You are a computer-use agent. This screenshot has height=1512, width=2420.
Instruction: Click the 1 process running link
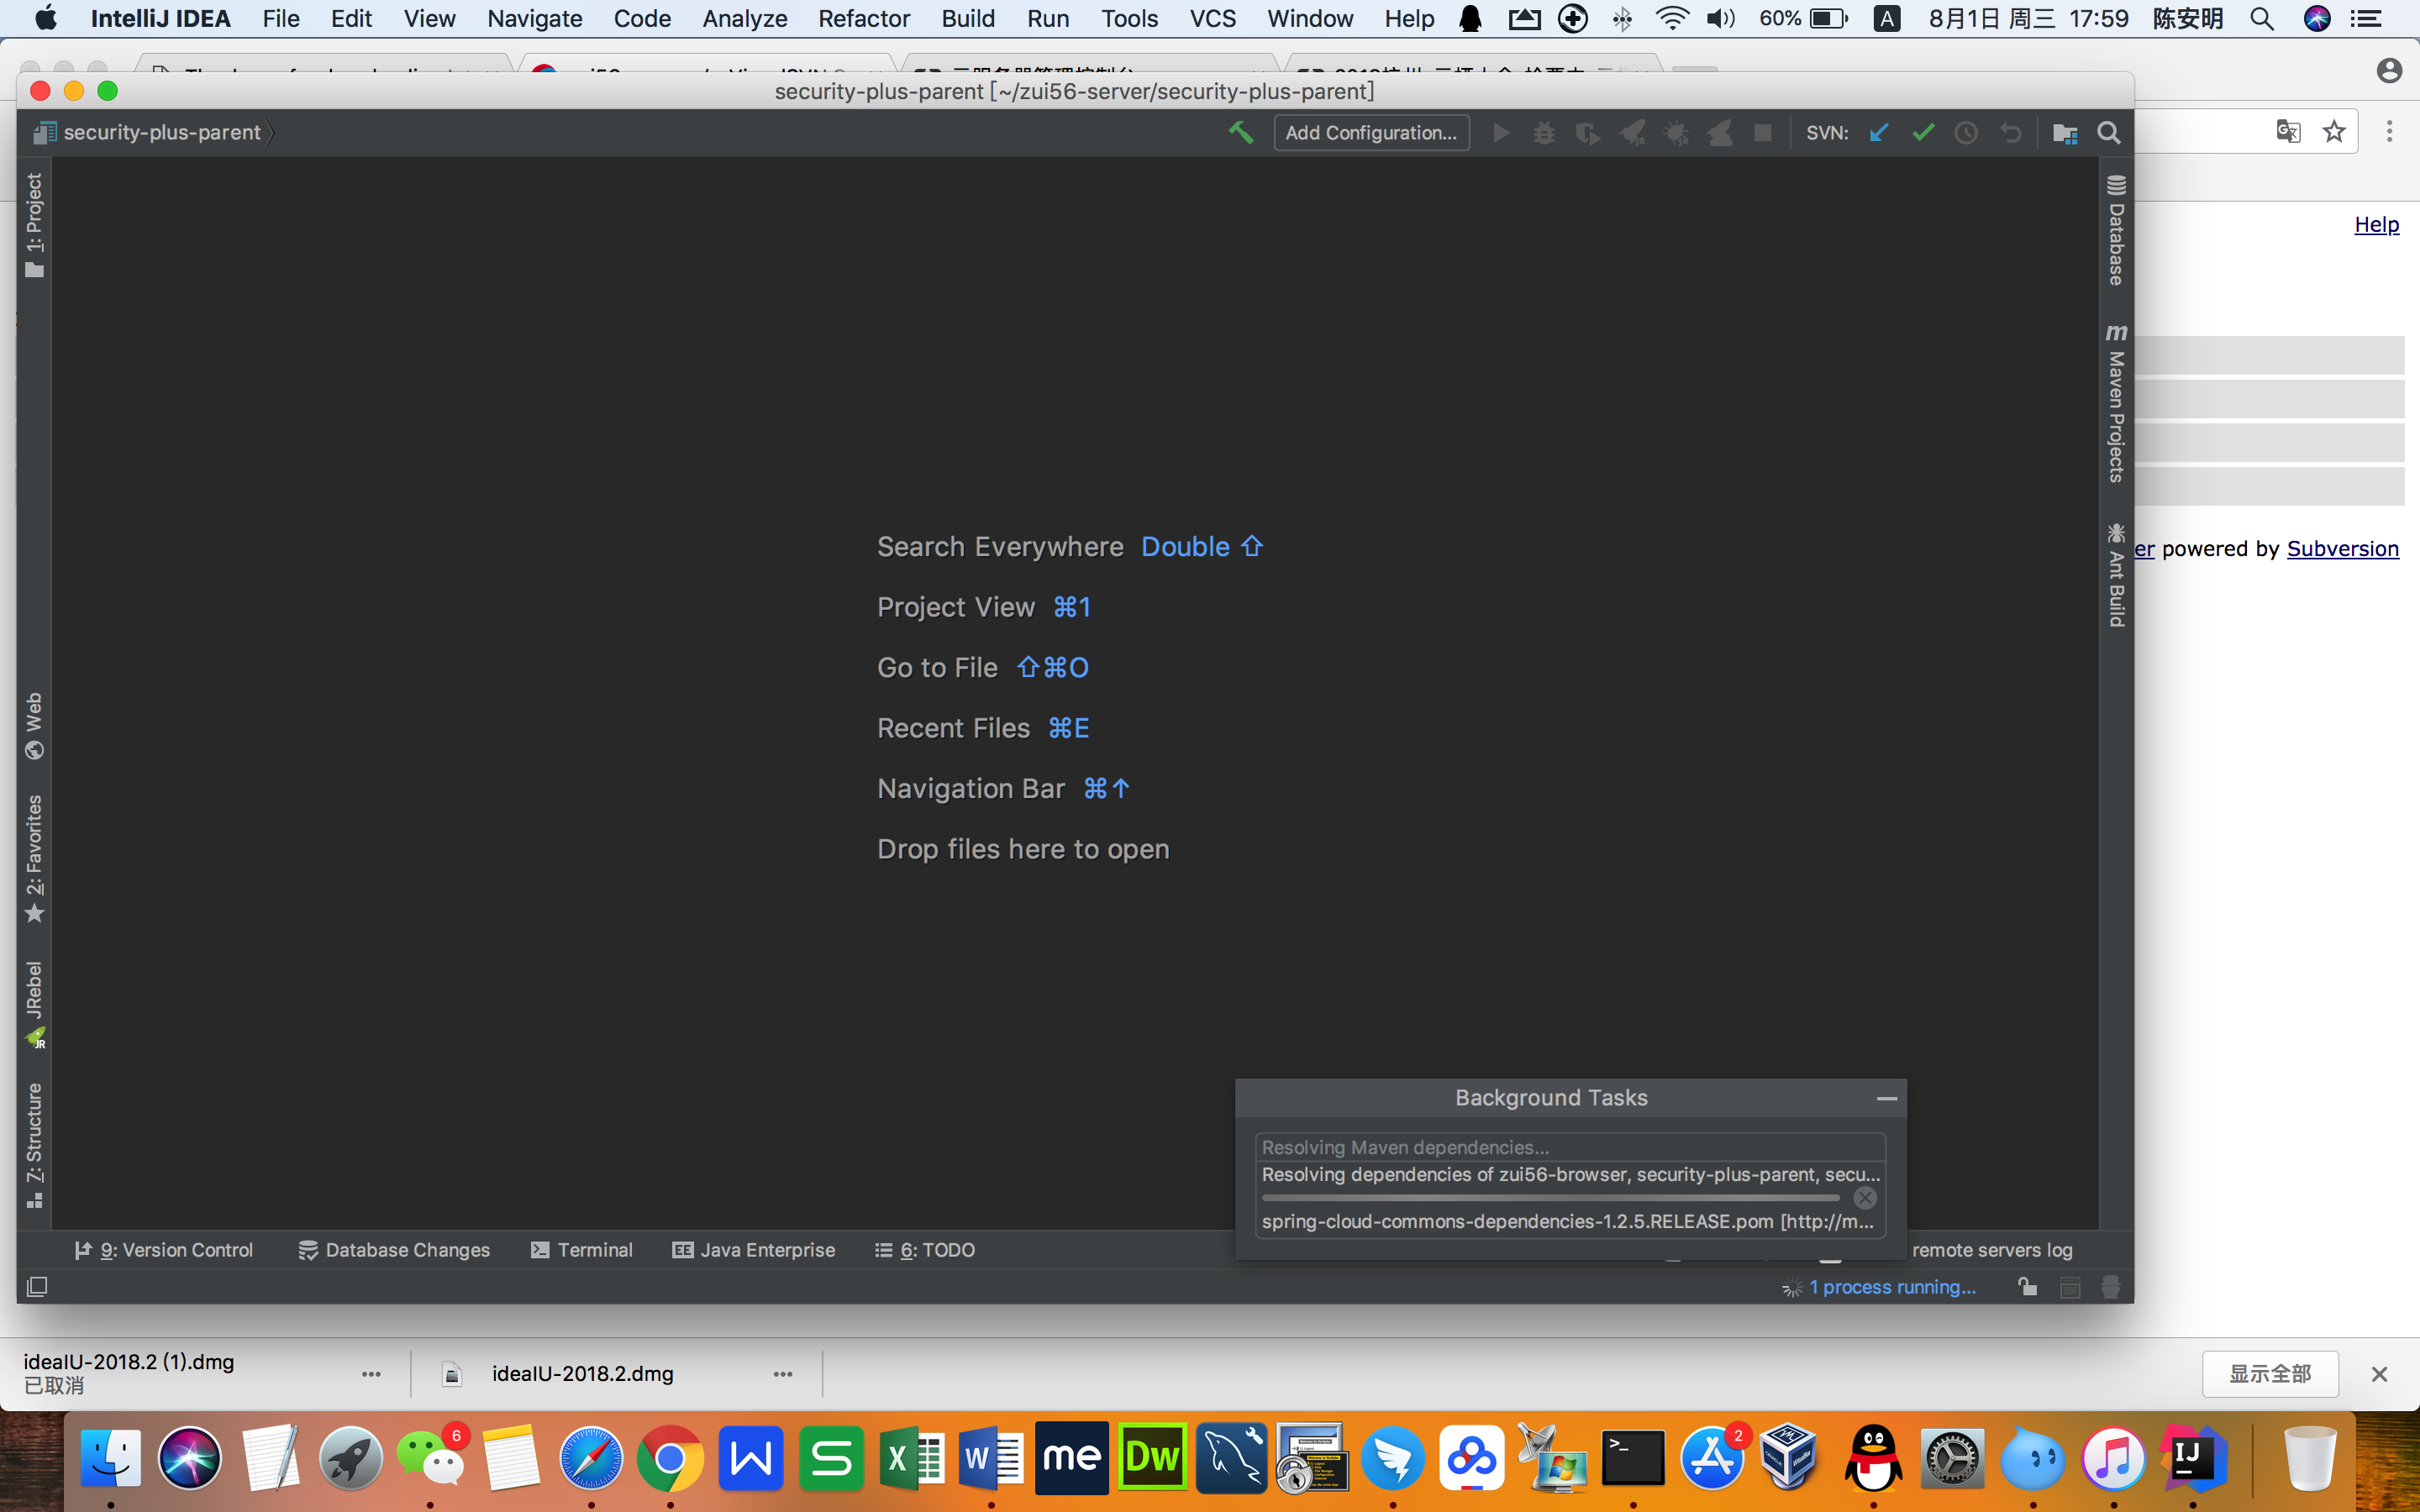click(x=1892, y=1287)
